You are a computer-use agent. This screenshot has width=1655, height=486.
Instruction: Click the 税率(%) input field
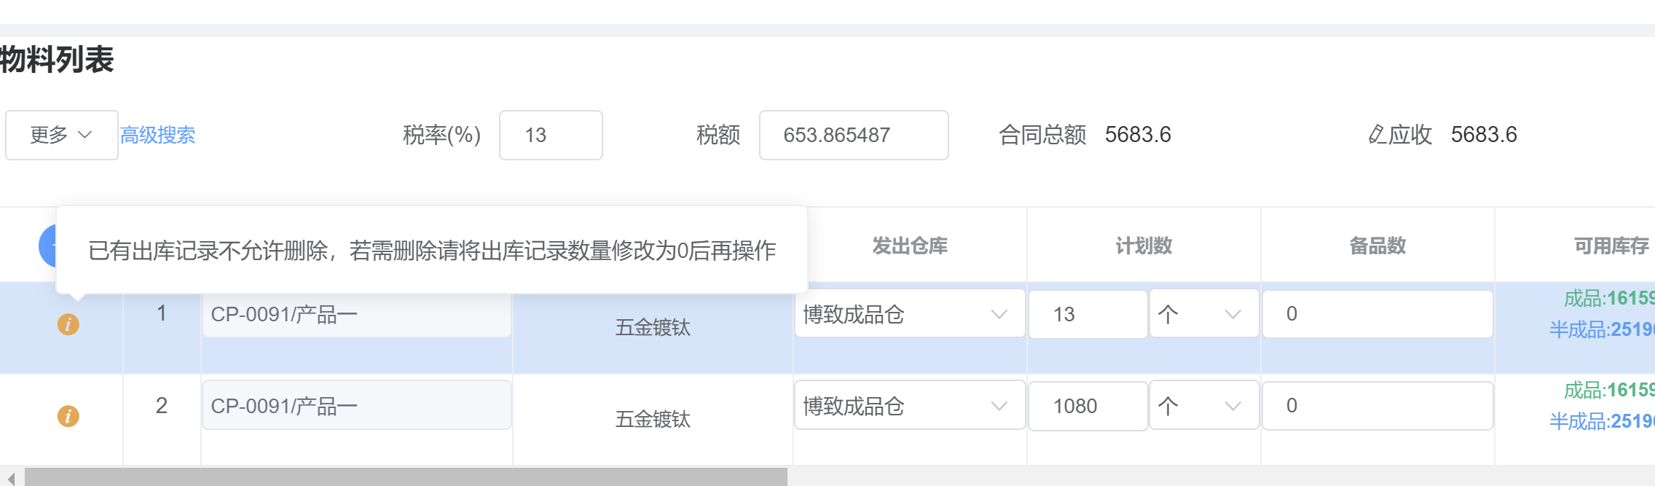pos(551,135)
